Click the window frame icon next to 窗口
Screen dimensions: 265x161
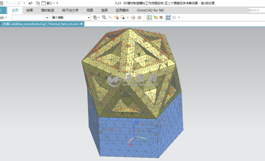43,3
